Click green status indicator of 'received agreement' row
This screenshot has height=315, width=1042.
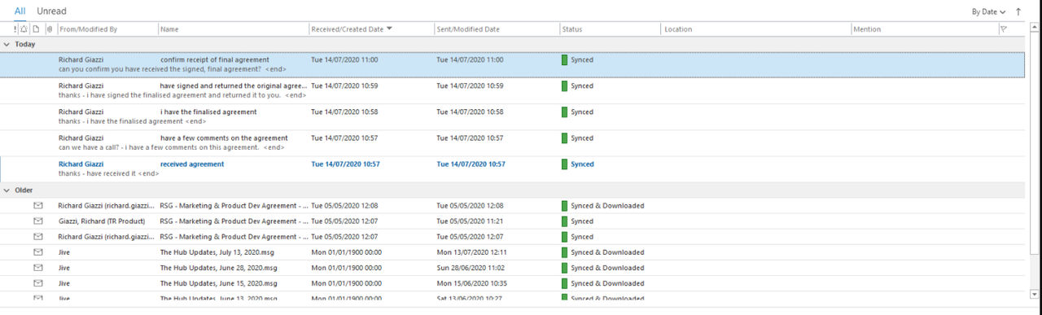coord(564,164)
